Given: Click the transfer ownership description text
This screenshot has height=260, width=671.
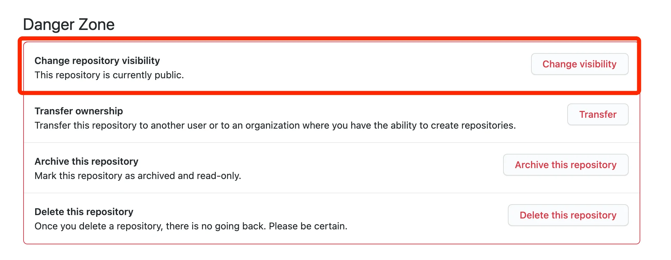Looking at the screenshot, I should [x=275, y=125].
